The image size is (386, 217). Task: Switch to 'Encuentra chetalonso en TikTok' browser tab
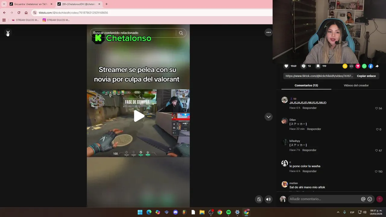coord(29,4)
